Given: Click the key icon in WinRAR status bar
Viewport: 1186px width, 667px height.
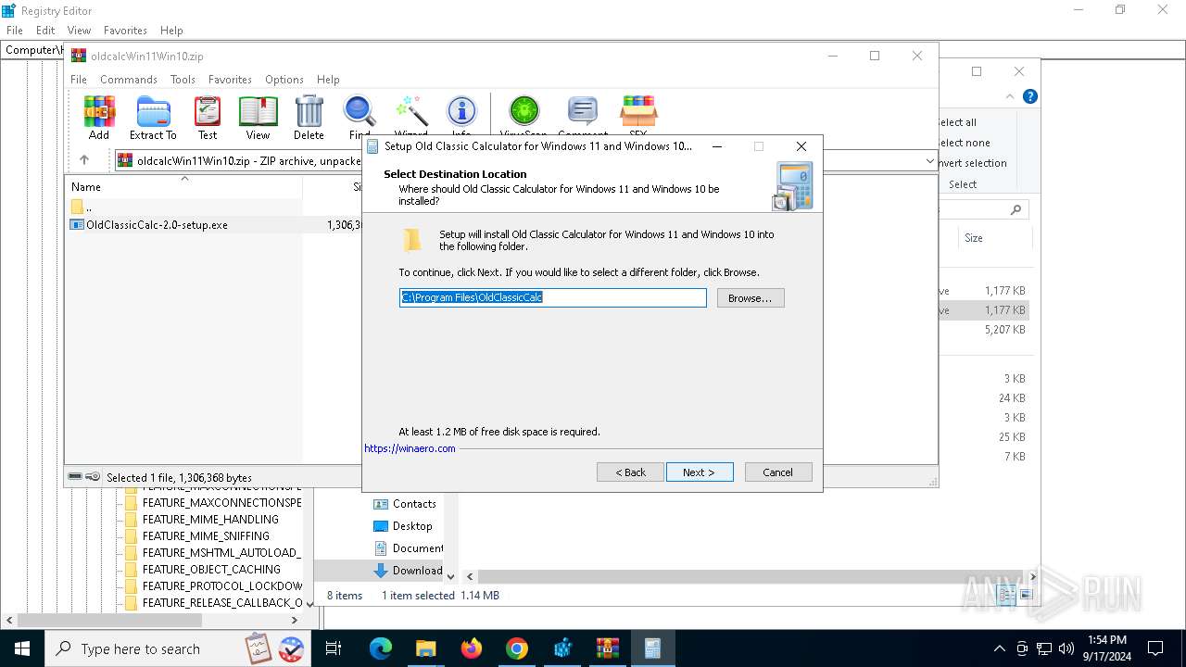Looking at the screenshot, I should (x=93, y=477).
